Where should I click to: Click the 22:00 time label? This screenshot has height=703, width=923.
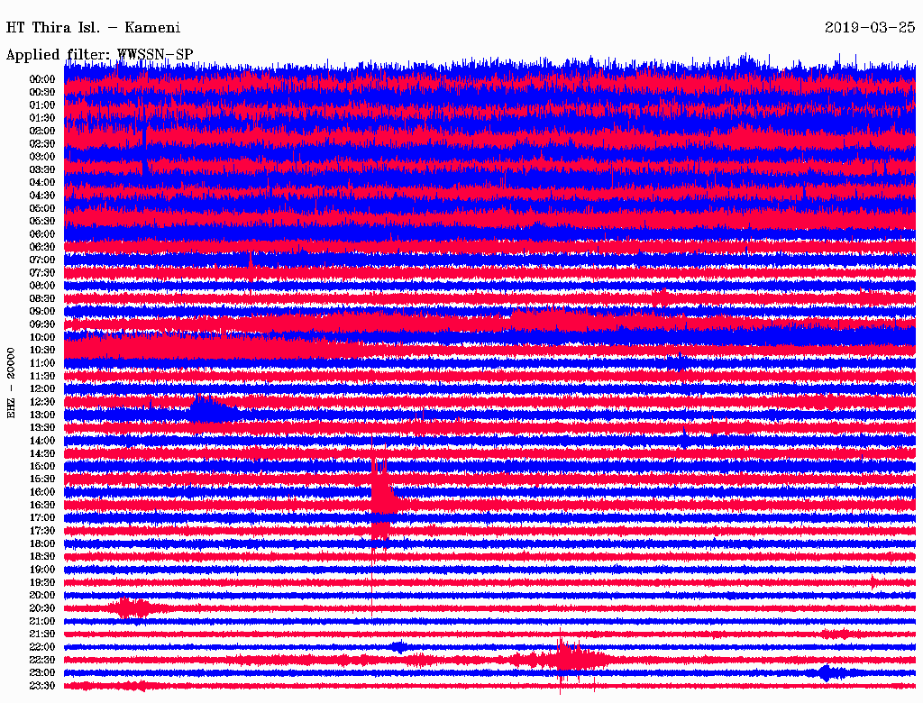(42, 647)
